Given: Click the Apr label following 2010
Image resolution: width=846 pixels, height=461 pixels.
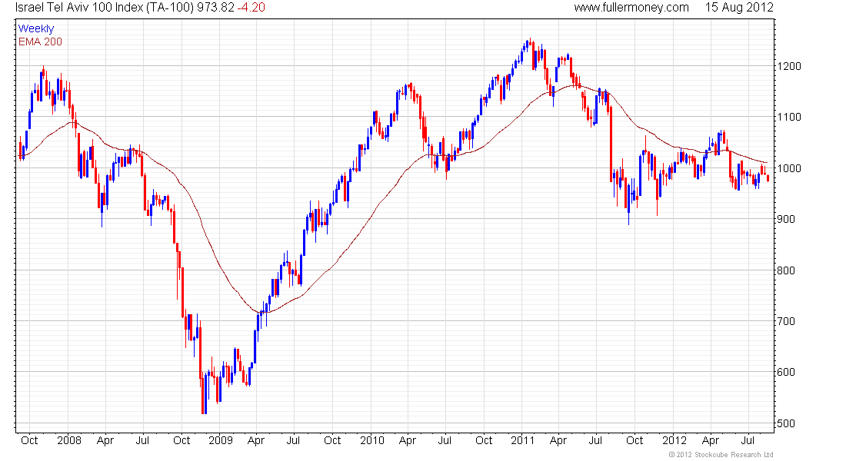Looking at the screenshot, I should tap(408, 441).
